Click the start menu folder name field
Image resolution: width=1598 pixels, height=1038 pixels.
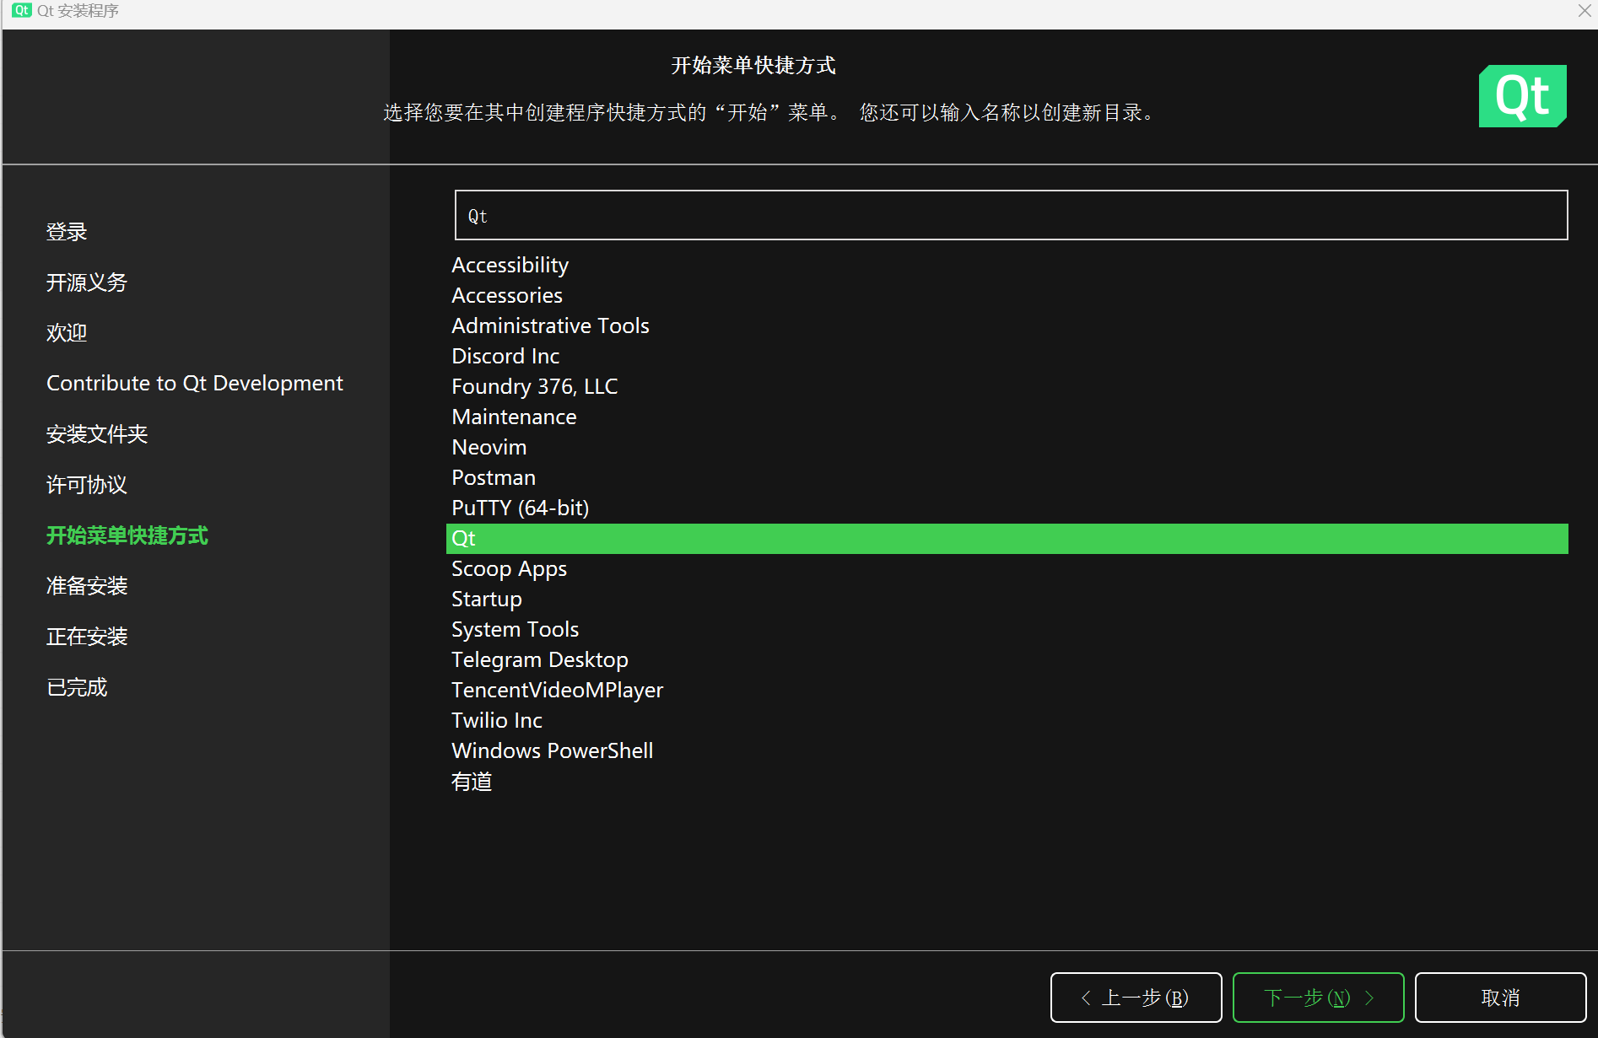(x=1011, y=215)
